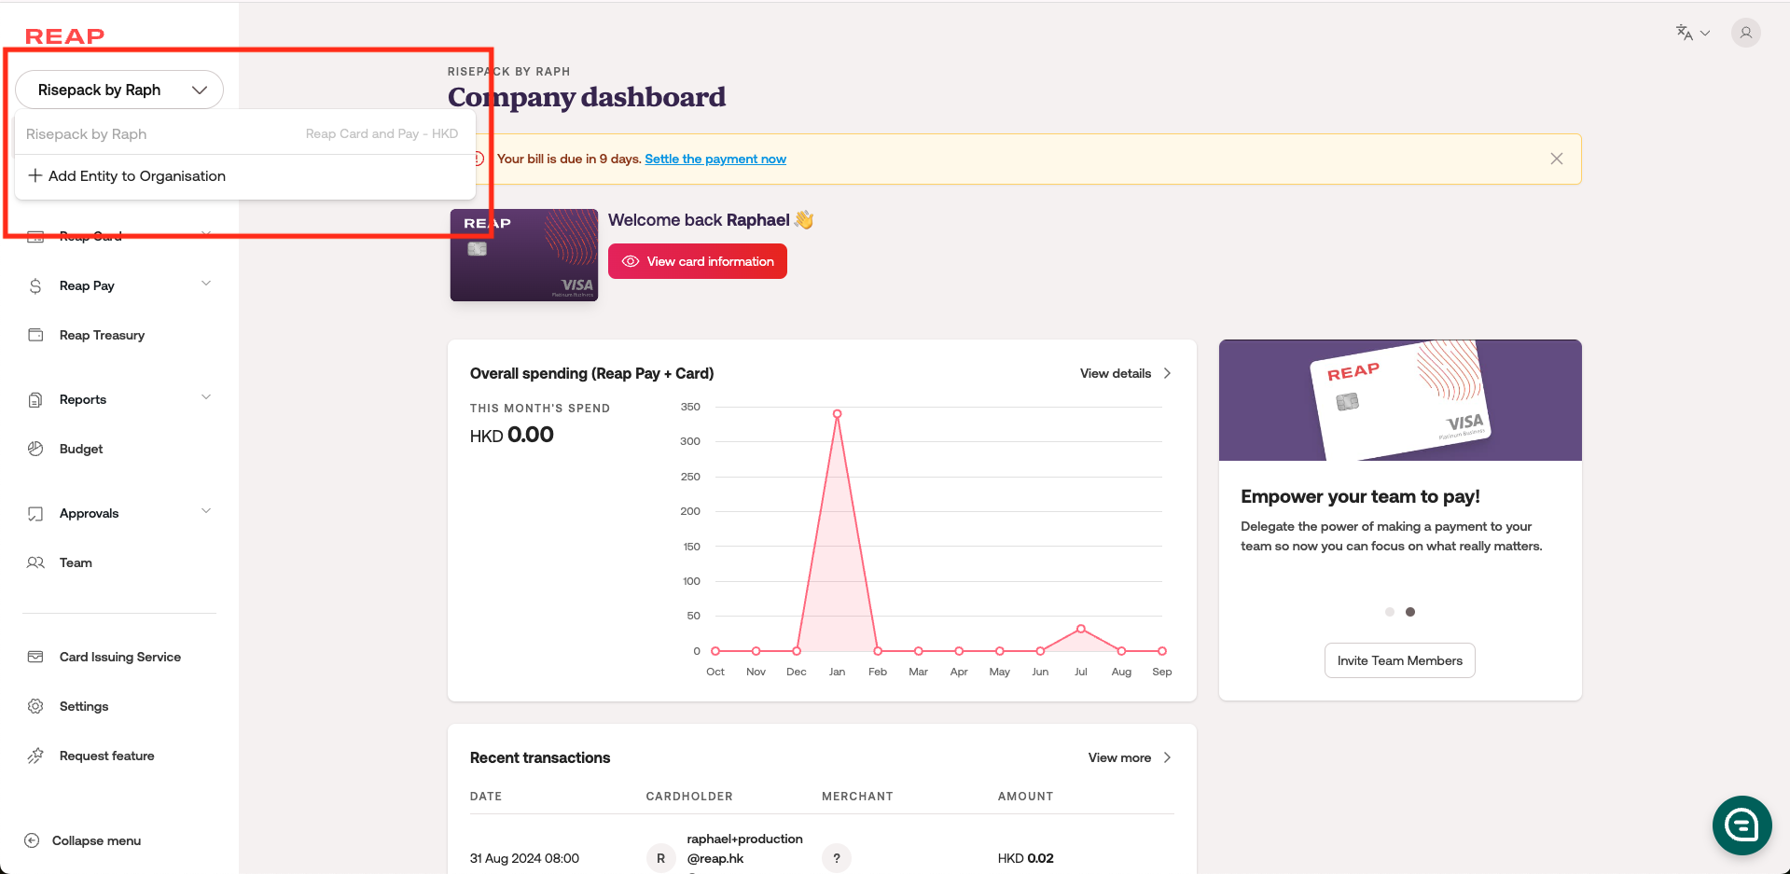Click the language translate icon
Viewport: 1790px width, 874px height.
click(x=1685, y=33)
